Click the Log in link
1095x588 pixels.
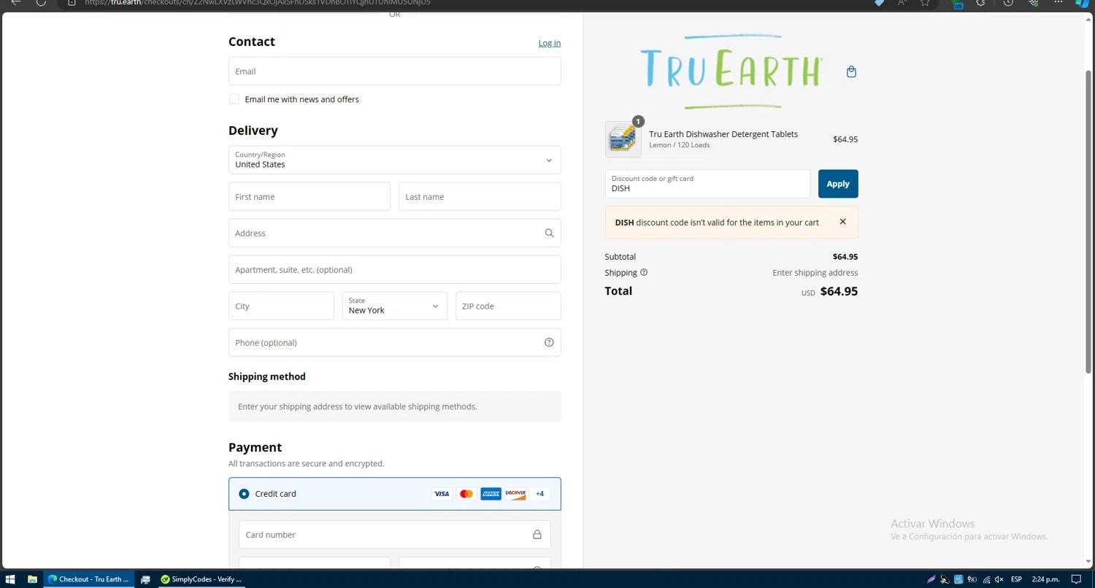[550, 43]
